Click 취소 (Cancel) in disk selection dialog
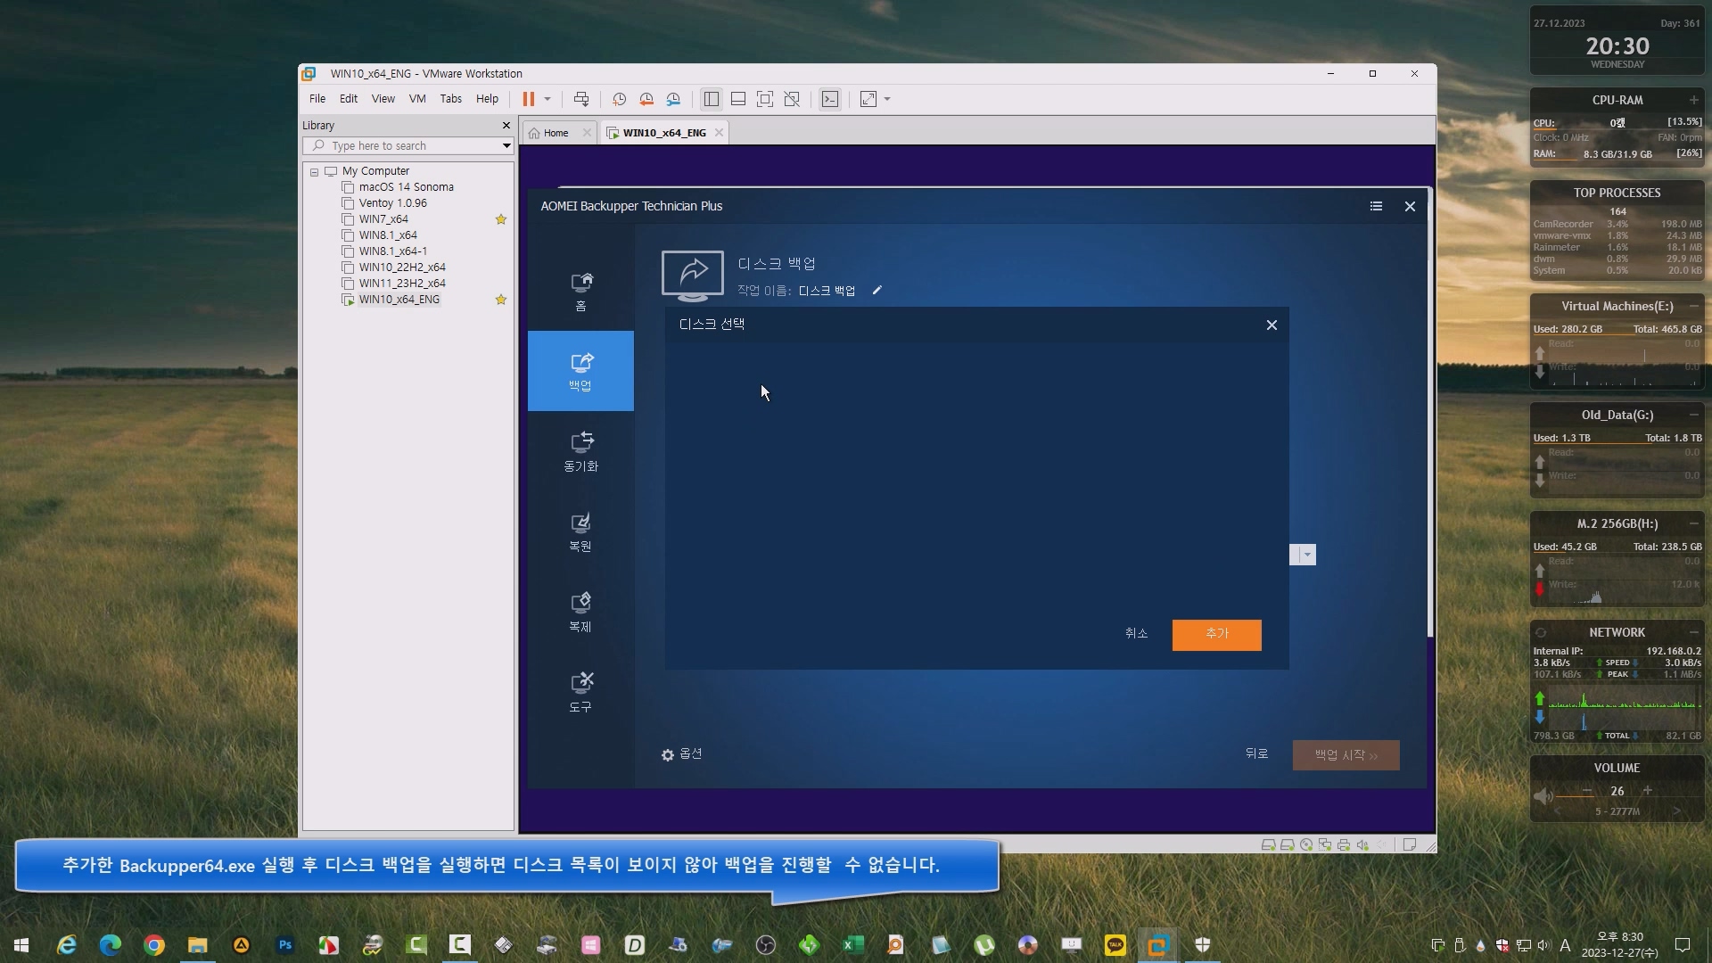 (1136, 633)
